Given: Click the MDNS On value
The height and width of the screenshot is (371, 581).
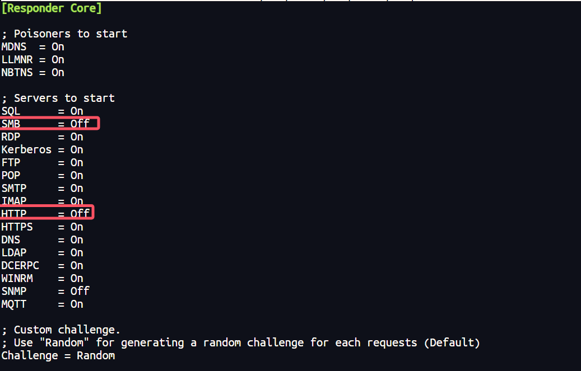Looking at the screenshot, I should tap(58, 46).
